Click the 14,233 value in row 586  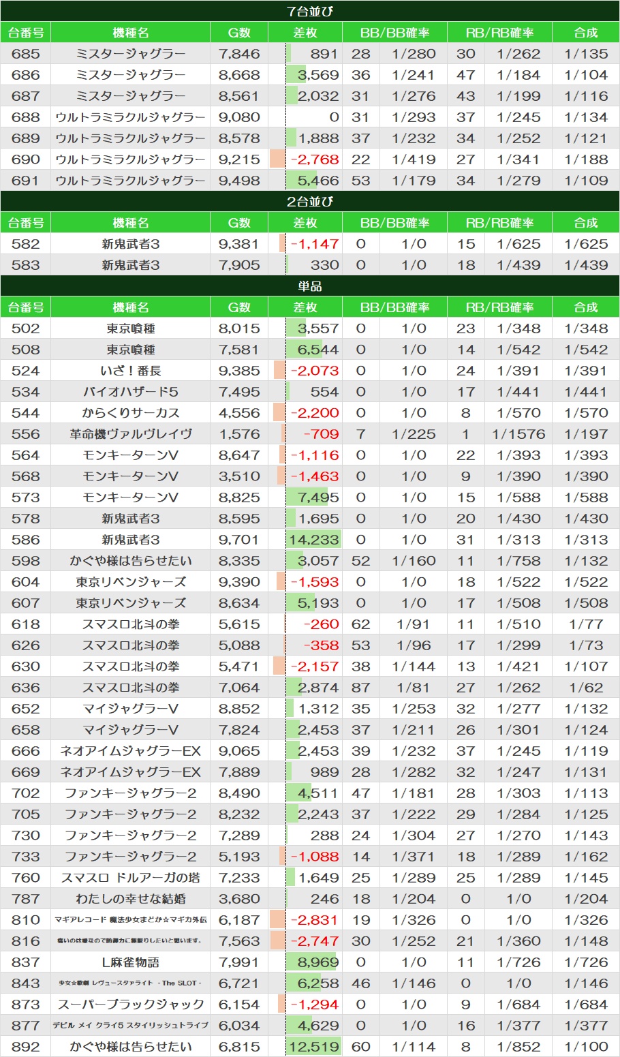tap(314, 540)
